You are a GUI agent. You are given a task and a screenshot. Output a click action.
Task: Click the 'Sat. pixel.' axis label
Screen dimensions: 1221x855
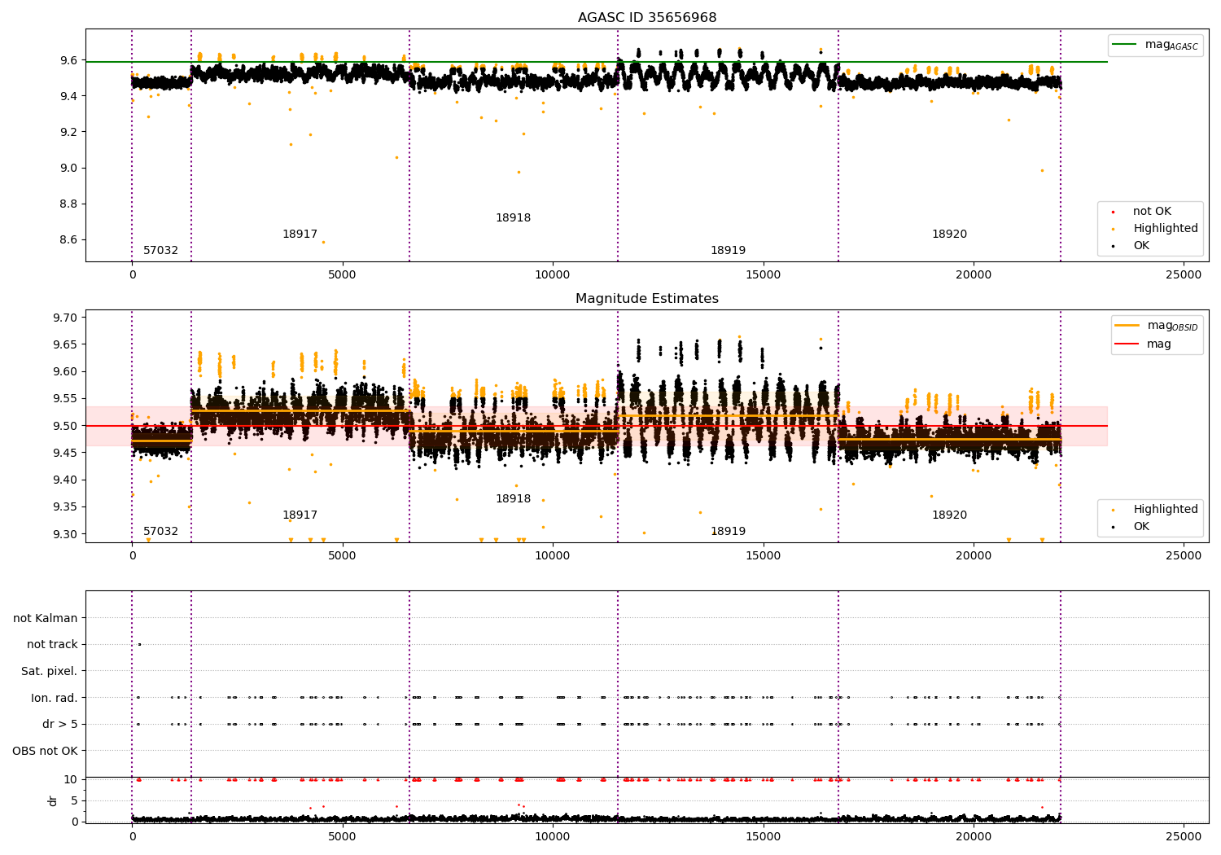49,672
